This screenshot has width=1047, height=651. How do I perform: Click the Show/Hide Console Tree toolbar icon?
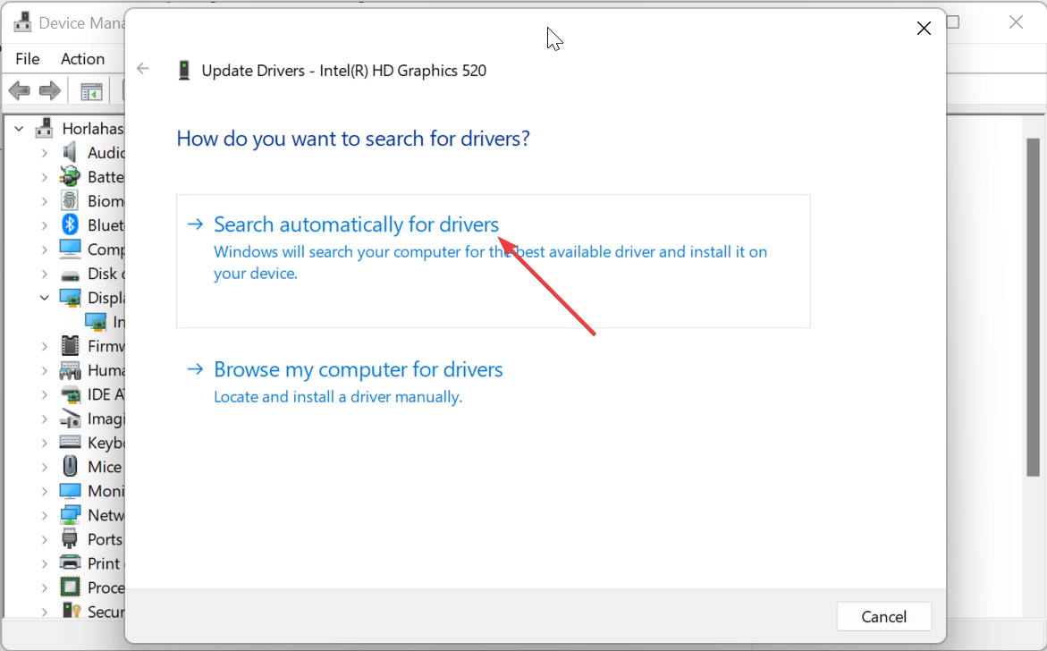point(90,89)
